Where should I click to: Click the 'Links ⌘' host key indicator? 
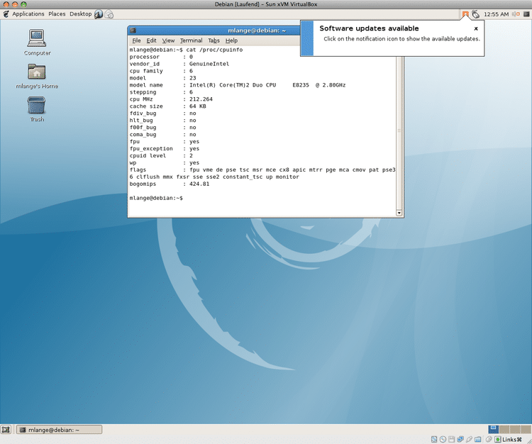(511, 440)
